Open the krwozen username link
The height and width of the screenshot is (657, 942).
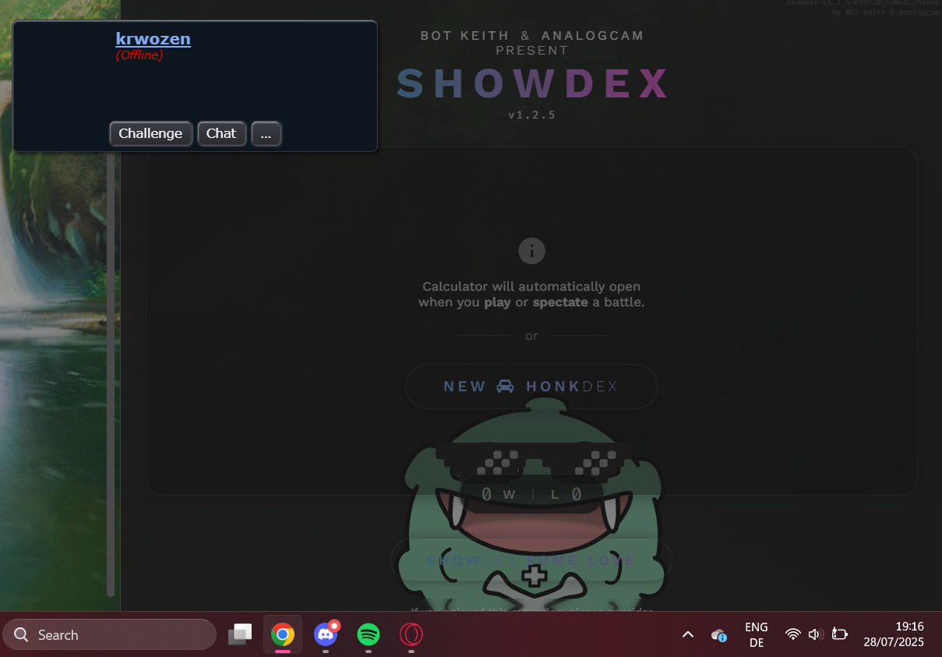(x=153, y=38)
